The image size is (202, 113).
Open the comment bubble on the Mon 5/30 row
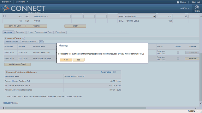(x=4, y=16)
